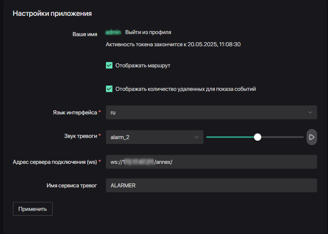Uncheck the 'Отображать маршрут' checkbox
Screen dimensions: 328x234
pyautogui.click(x=109, y=65)
